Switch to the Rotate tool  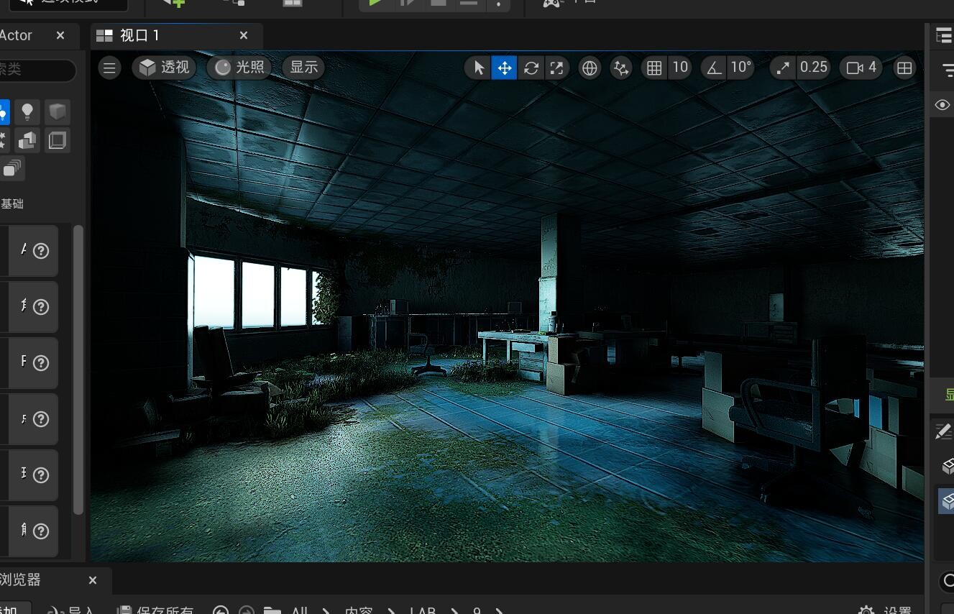click(531, 68)
